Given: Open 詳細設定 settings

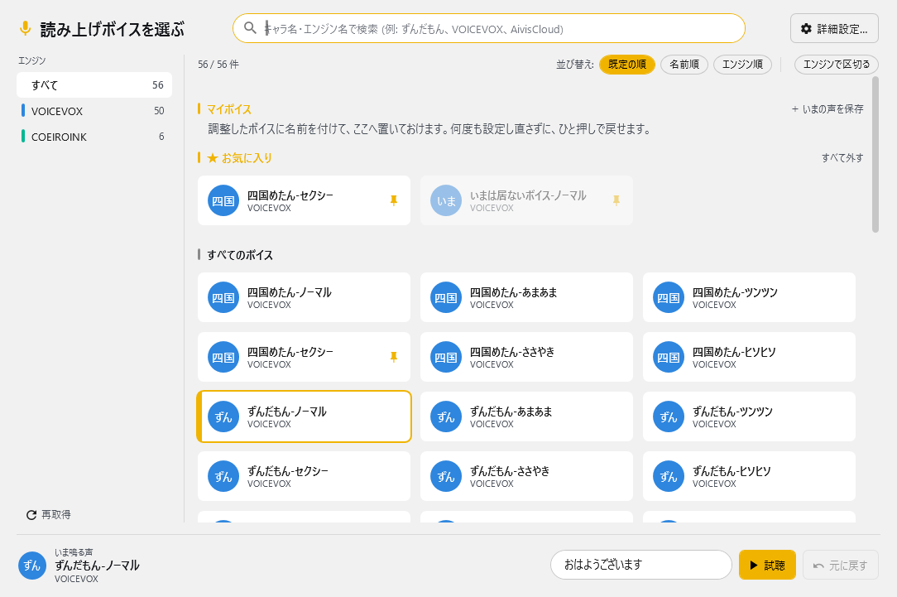Looking at the screenshot, I should [x=834, y=29].
